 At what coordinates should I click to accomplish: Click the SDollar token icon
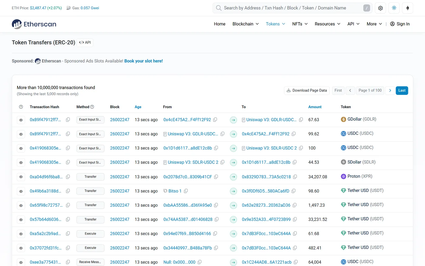tap(343, 162)
